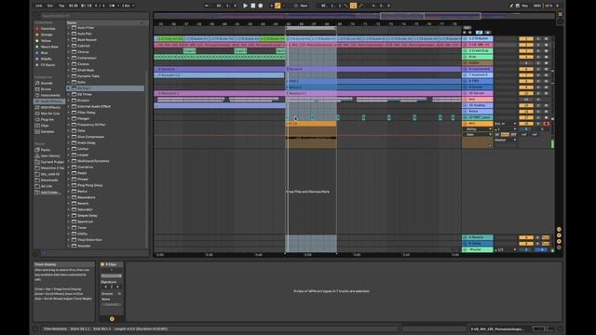The width and height of the screenshot is (596, 335).
Task: Open the clip view help icon
Action: click(112, 318)
